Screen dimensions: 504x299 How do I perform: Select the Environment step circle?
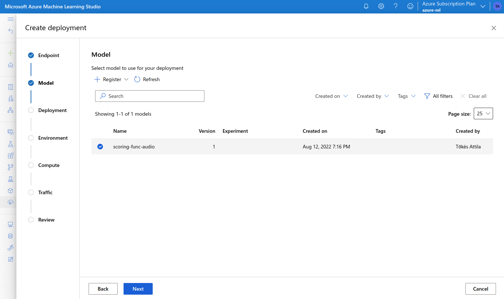pos(31,138)
